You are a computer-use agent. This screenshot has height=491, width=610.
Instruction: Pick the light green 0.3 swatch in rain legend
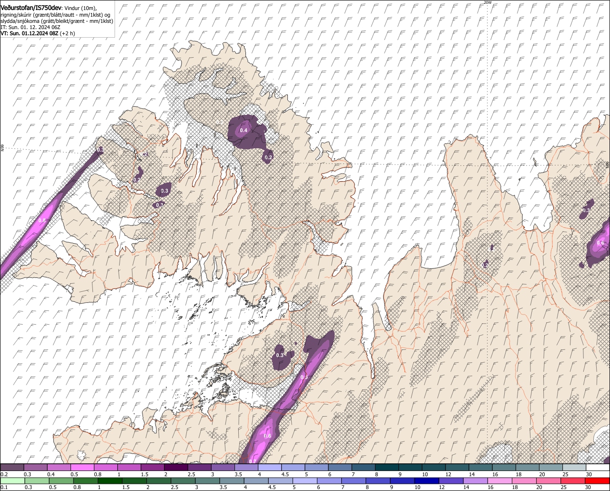click(37, 481)
